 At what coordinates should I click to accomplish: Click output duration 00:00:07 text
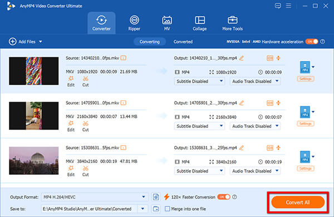coord(273,117)
